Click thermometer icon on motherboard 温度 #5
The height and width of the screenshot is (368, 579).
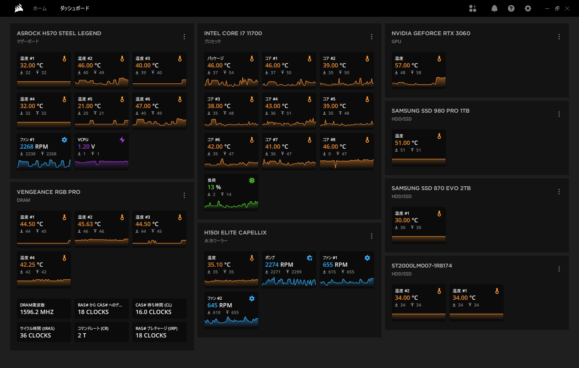[x=122, y=99]
